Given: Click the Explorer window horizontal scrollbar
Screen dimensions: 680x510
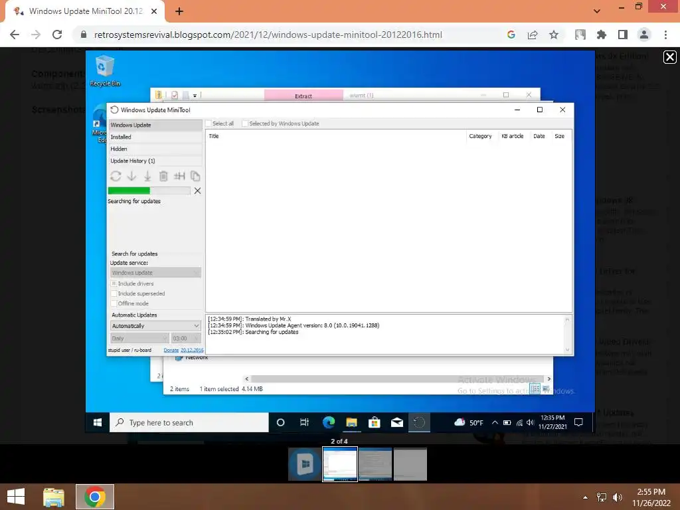Looking at the screenshot, I should click(397, 379).
